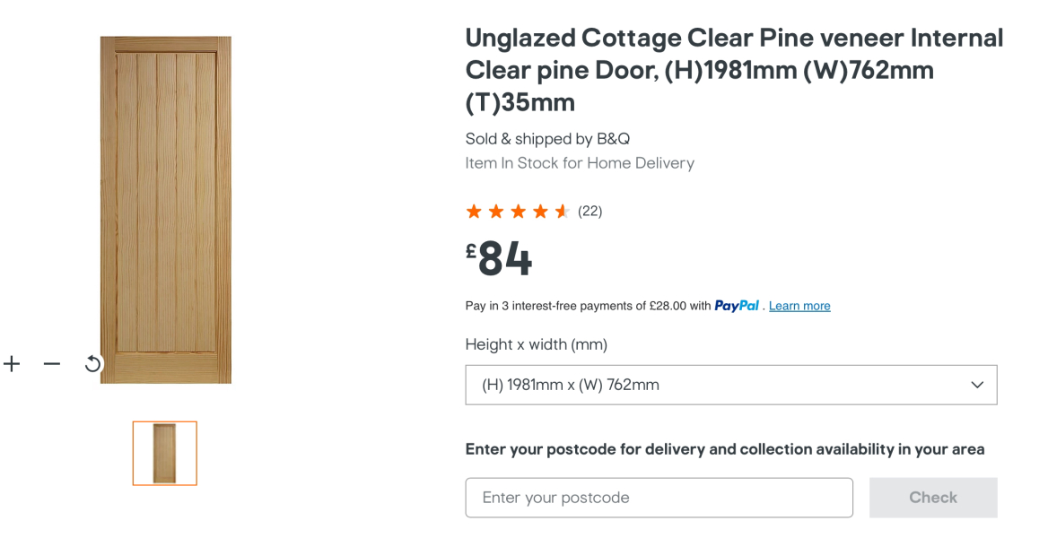Expand the Height x width dropdown
The height and width of the screenshot is (538, 1048).
tap(730, 384)
